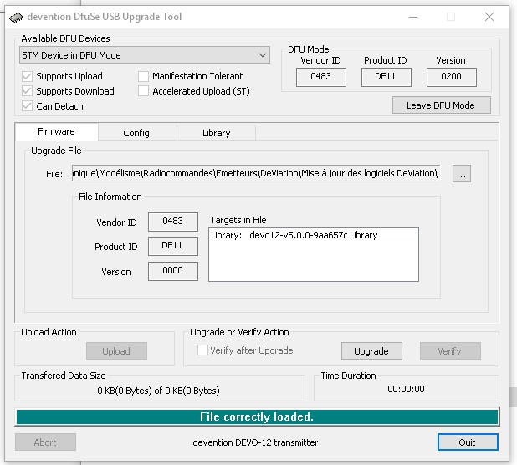Viewport: 517px width, 465px height.
Task: Close the DfuSe USB Upgrade Tool window
Action: point(489,17)
